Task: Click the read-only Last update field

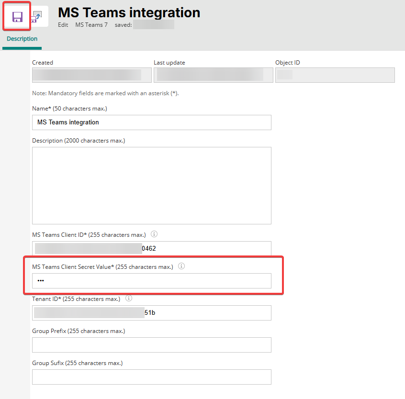Action: pyautogui.click(x=214, y=75)
